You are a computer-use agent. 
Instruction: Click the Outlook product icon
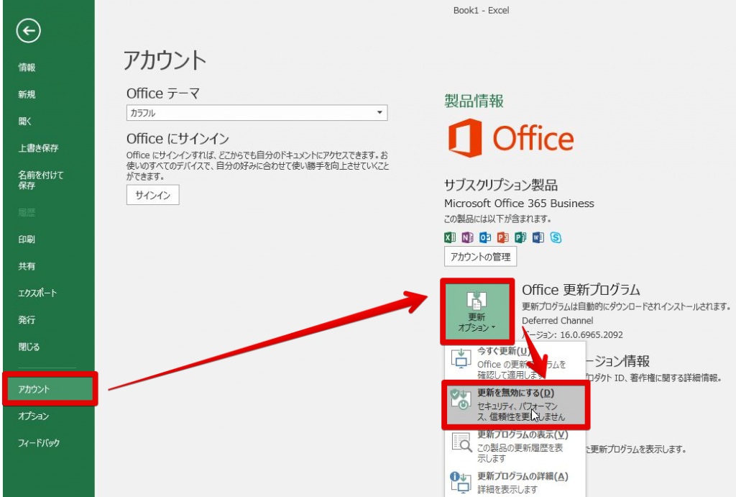pyautogui.click(x=485, y=237)
